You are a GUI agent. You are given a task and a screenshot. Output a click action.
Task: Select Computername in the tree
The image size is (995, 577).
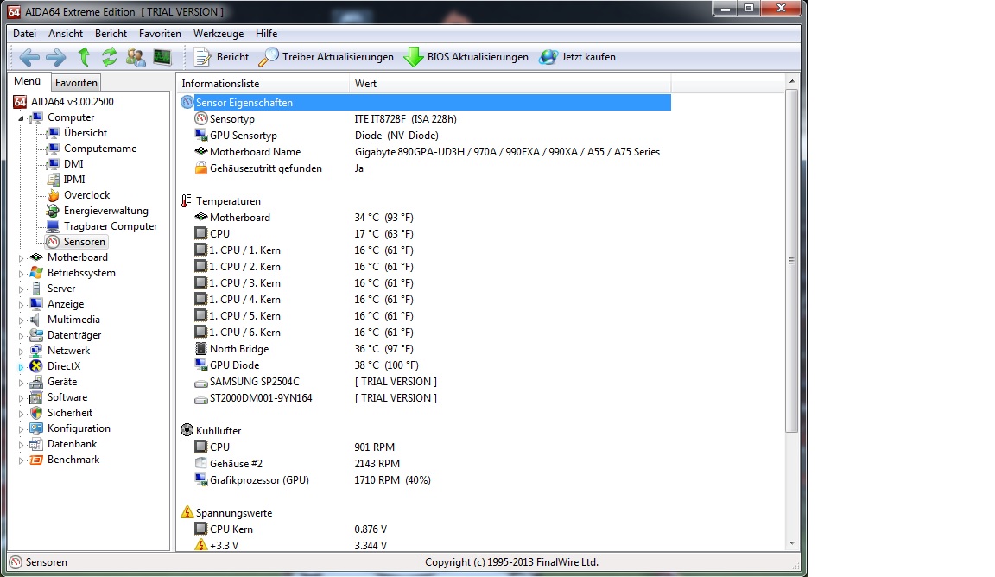click(x=100, y=149)
